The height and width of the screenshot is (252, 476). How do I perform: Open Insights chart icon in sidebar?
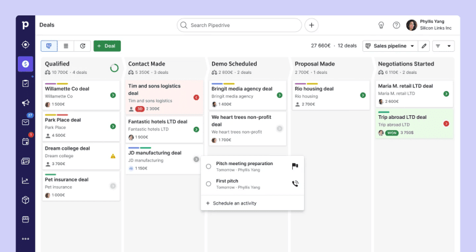pos(25,181)
